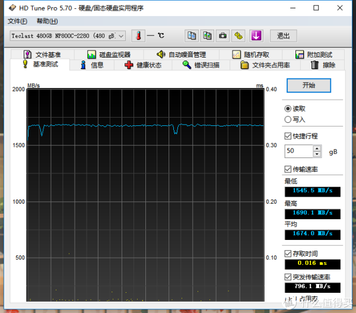The image size is (356, 313).
Task: Click the 退出 button
Action: point(283,36)
